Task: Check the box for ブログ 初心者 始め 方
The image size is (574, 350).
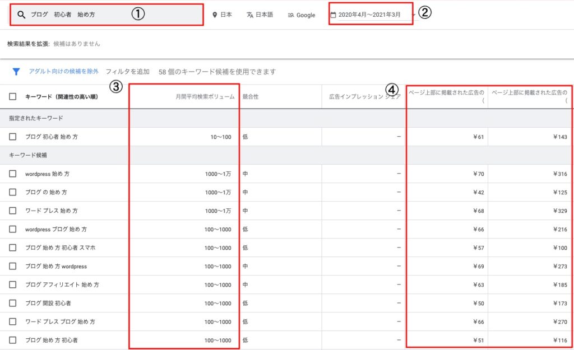Action: coord(13,137)
